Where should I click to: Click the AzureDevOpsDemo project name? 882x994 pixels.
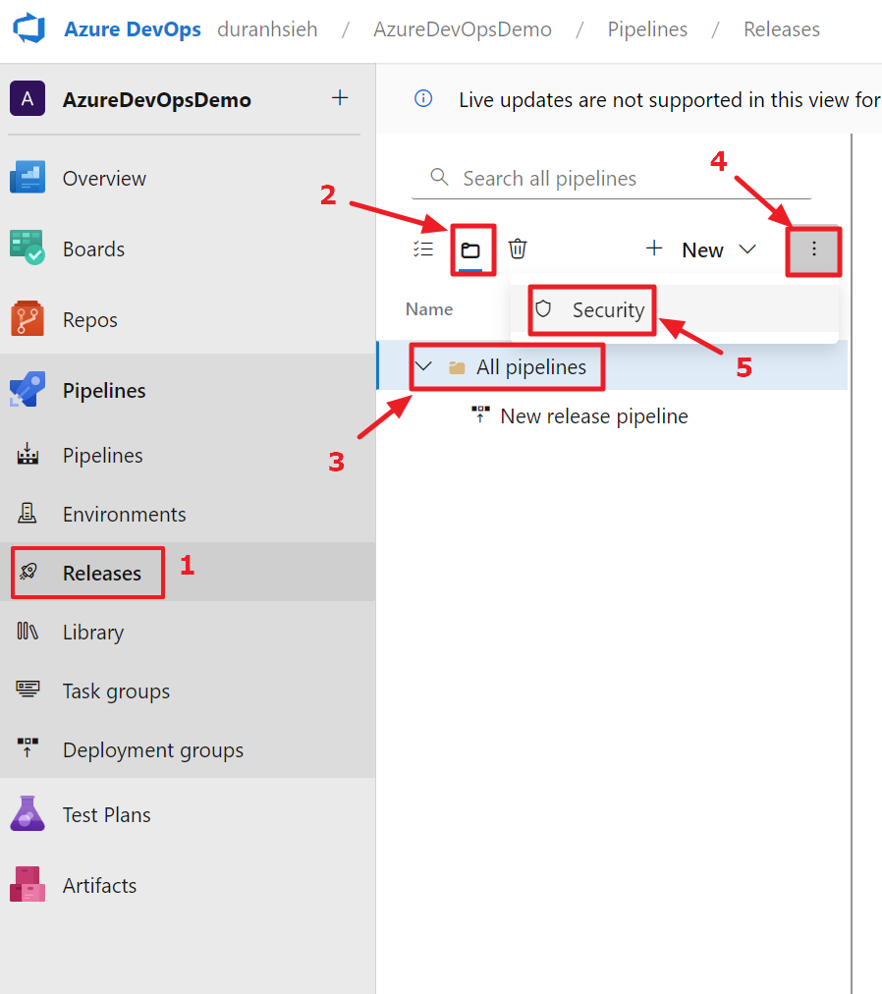pyautogui.click(x=156, y=99)
